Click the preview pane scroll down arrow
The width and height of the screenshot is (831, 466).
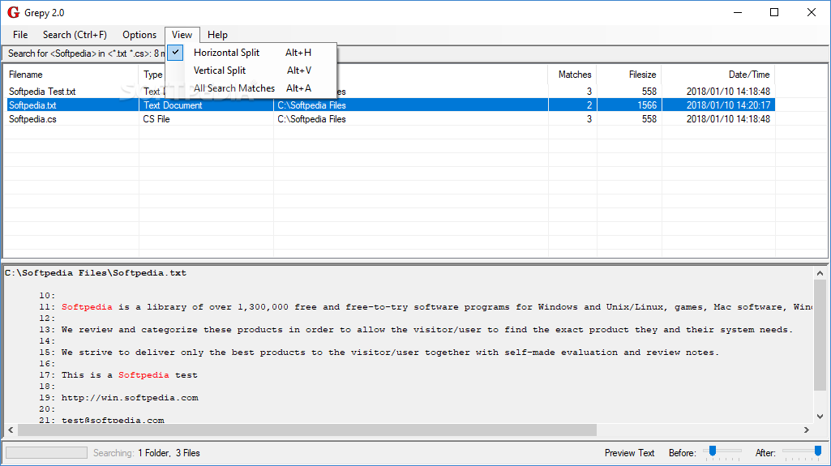(x=820, y=417)
